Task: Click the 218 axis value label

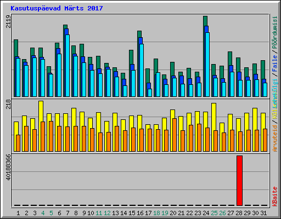Action: click(8, 105)
